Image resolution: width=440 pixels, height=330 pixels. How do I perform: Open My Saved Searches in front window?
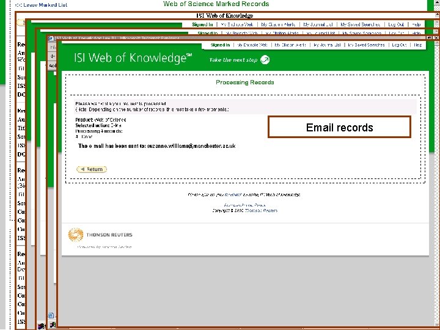coord(366,45)
